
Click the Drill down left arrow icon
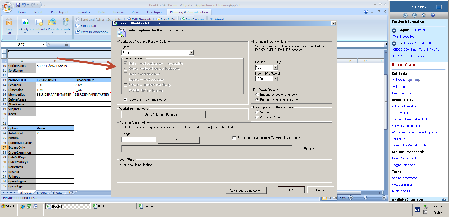click(410, 80)
